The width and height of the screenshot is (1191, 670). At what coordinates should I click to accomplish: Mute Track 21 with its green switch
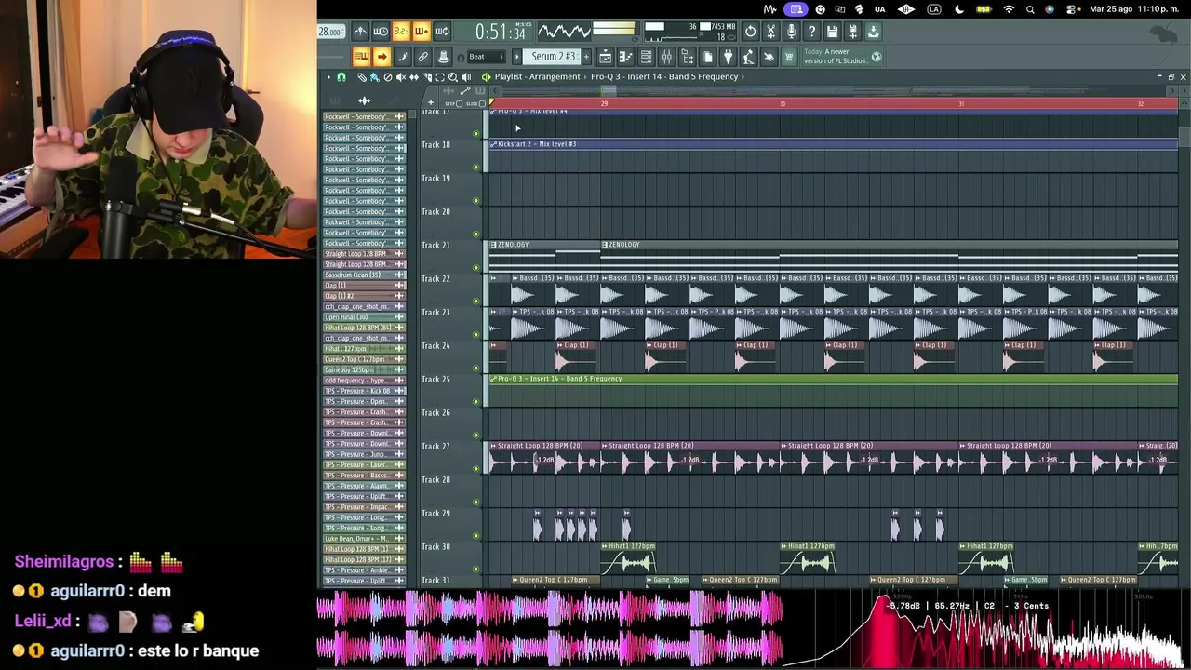point(476,268)
